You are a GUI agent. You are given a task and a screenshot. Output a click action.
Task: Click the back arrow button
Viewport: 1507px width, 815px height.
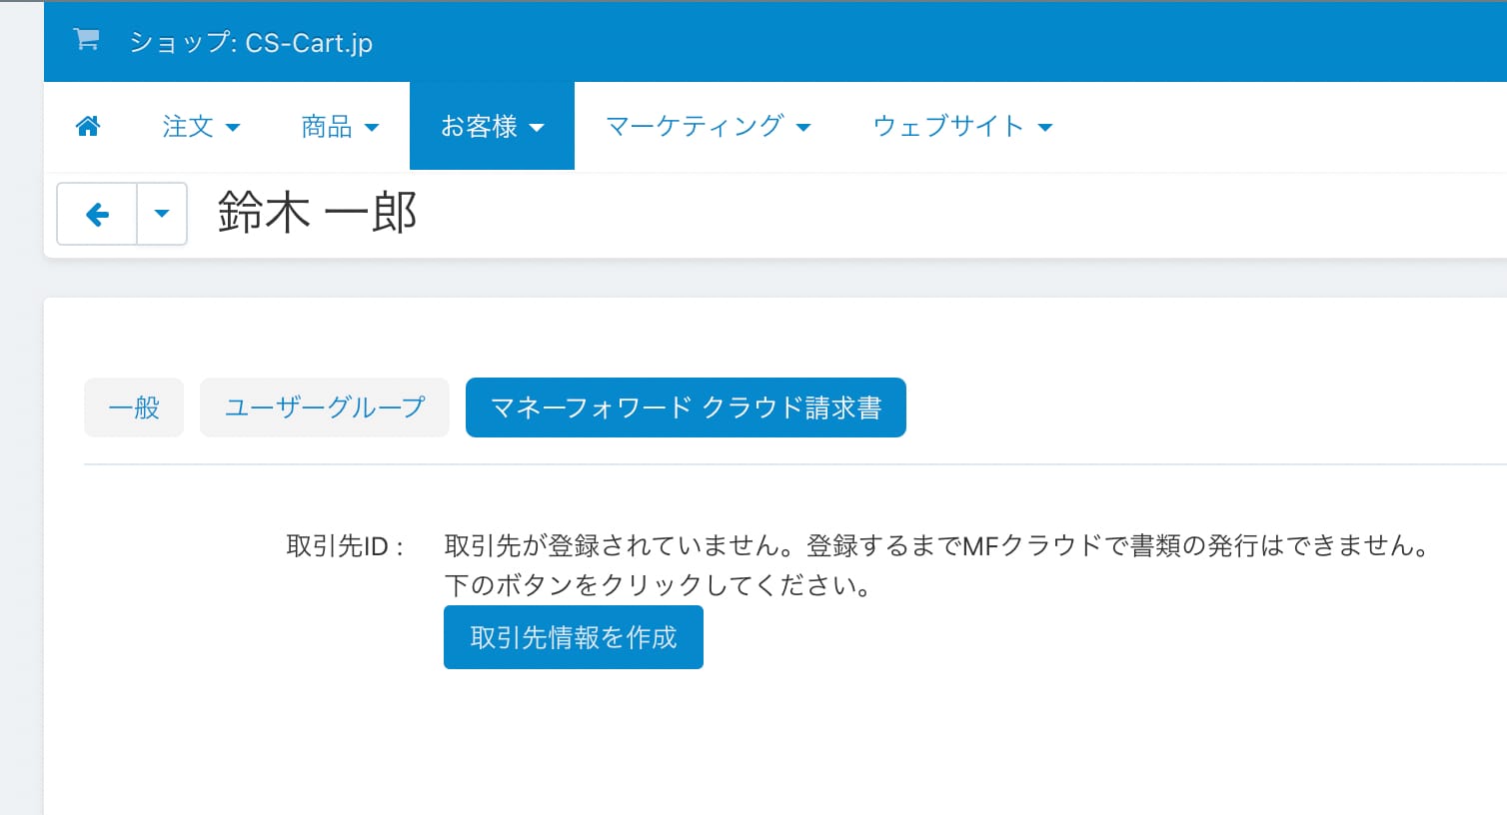(97, 214)
